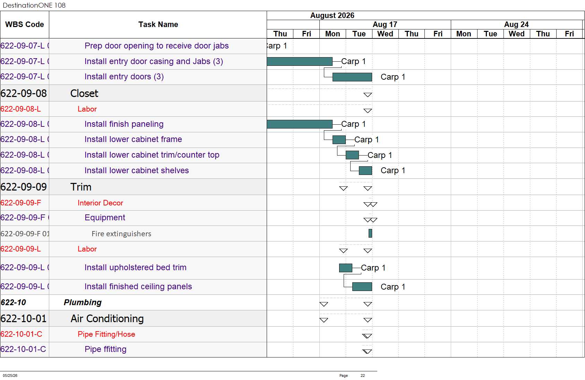
Task: Click the Gantt bar for lower cabinet trim/counter top
Action: pos(352,155)
